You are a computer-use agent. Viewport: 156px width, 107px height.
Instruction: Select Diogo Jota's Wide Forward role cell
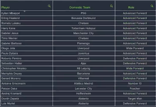135,48
